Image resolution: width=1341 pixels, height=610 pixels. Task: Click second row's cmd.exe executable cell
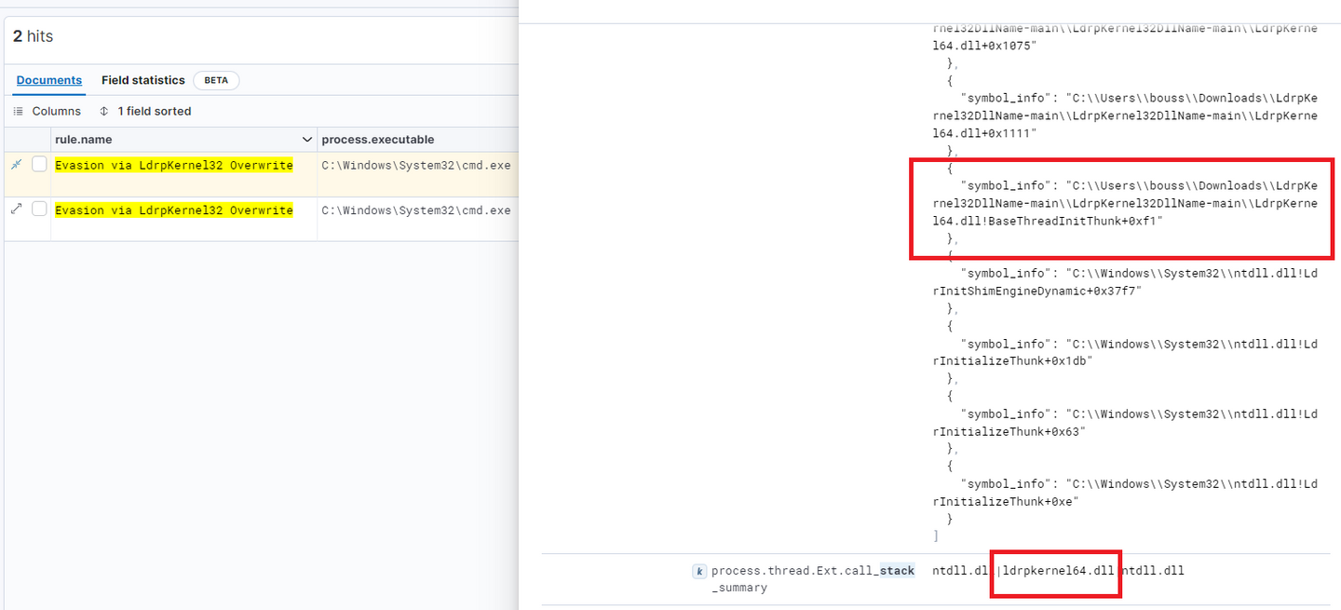416,210
